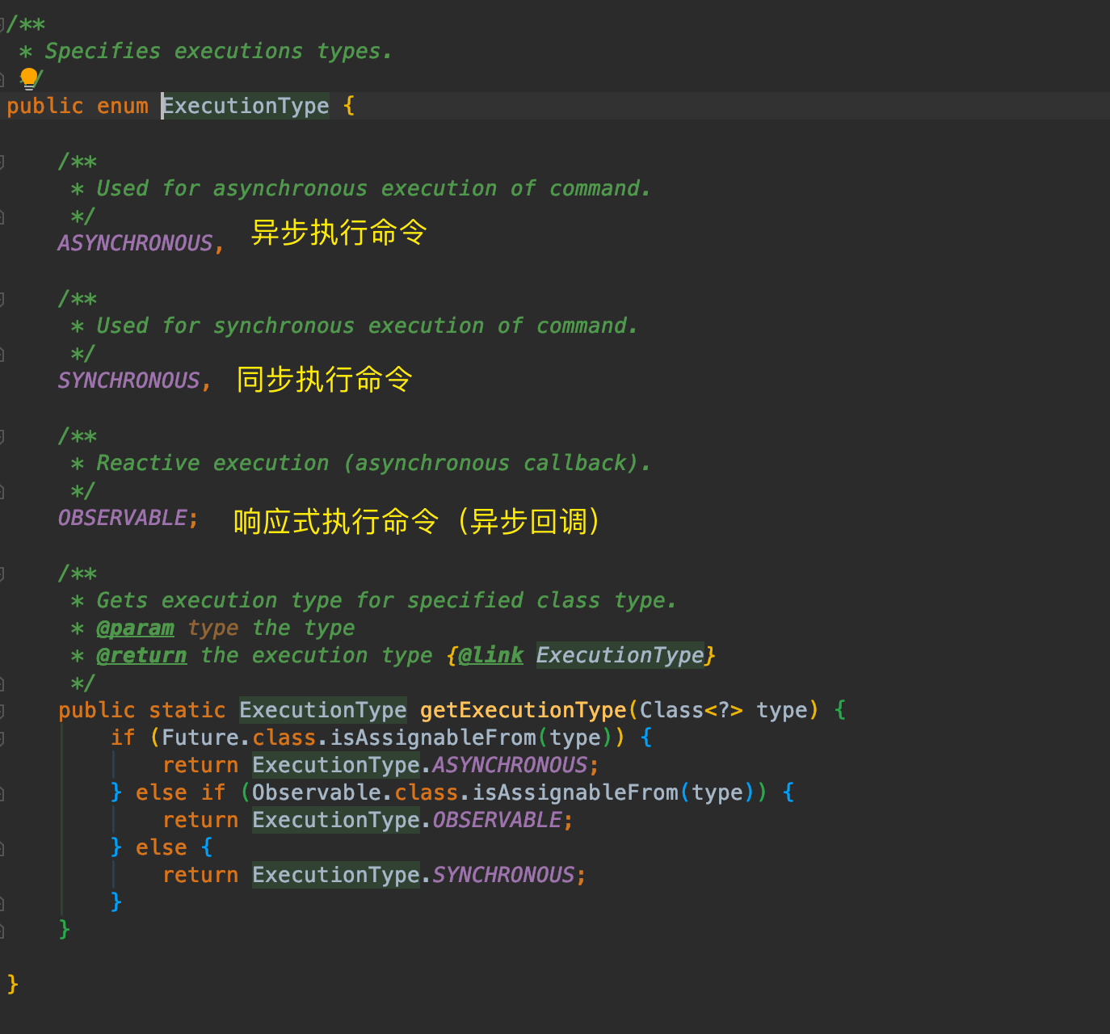Click the final closing brace of the enum
Viewport: 1110px width, 1034px height.
pos(11,983)
